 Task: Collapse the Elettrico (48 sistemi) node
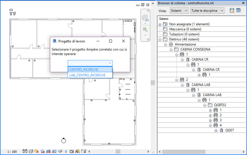click(160, 40)
